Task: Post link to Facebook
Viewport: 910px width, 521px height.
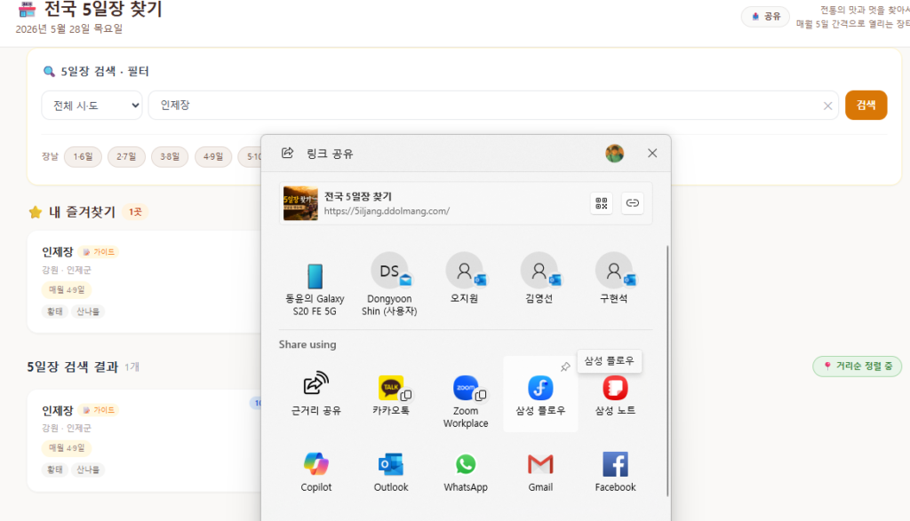Action: [615, 470]
